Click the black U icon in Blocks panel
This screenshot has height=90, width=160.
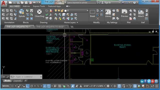coord(31,10)
